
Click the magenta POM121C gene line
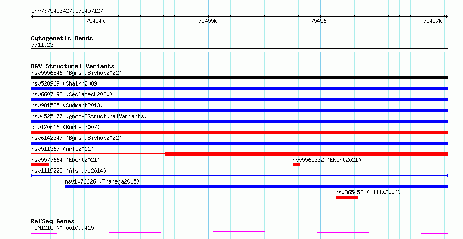pos(239,233)
